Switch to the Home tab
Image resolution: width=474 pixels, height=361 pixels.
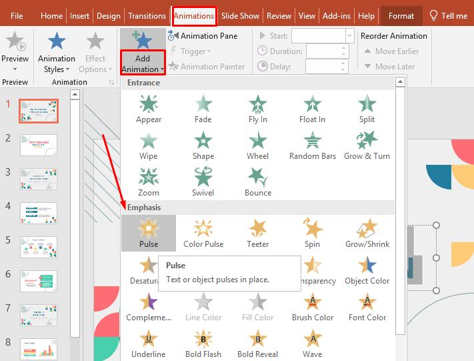[x=52, y=16]
